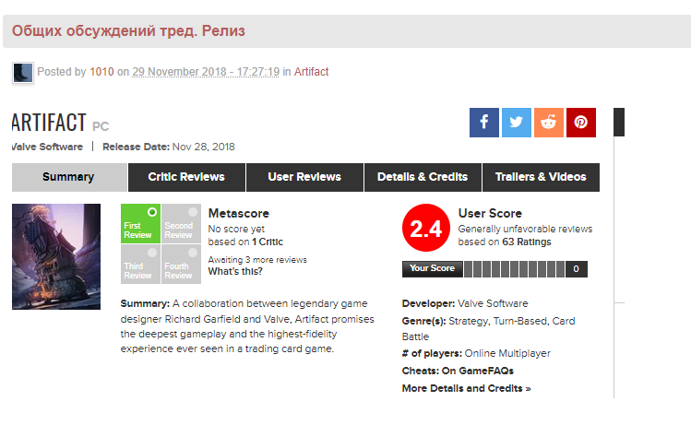The image size is (691, 425).
Task: Click the What's this? link
Action: click(235, 272)
